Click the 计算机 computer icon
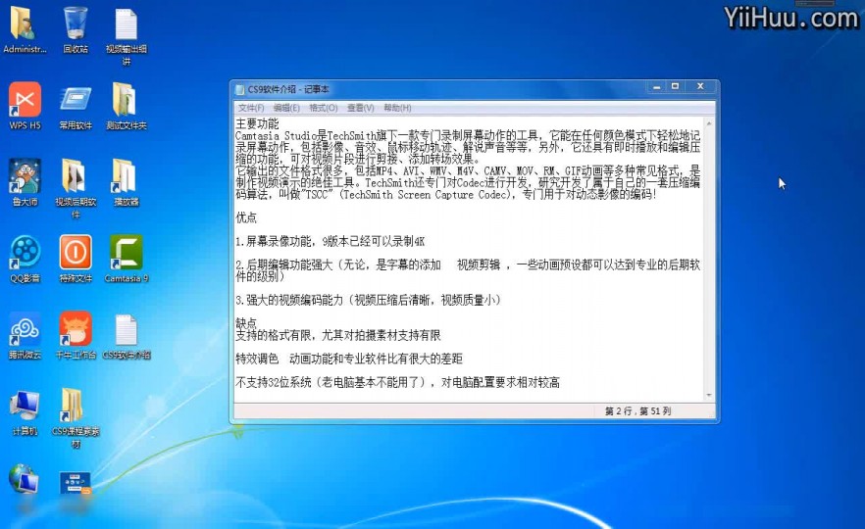This screenshot has width=865, height=529. [x=25, y=412]
